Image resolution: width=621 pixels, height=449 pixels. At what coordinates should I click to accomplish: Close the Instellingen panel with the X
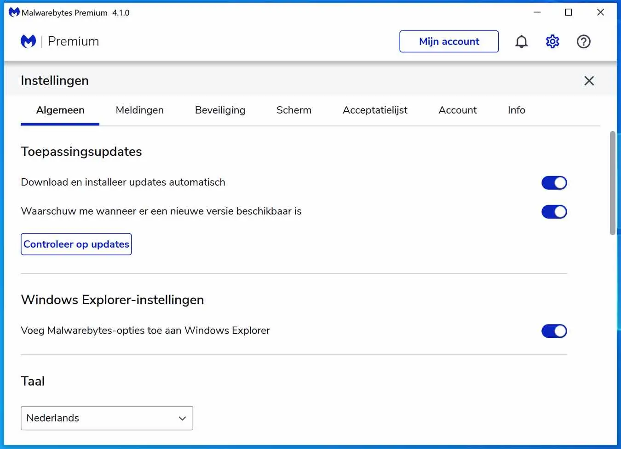pos(589,81)
